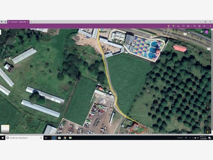Viewport: 213px width, 160px height.
Task: Select the eraser tool
Action: pos(178,26)
